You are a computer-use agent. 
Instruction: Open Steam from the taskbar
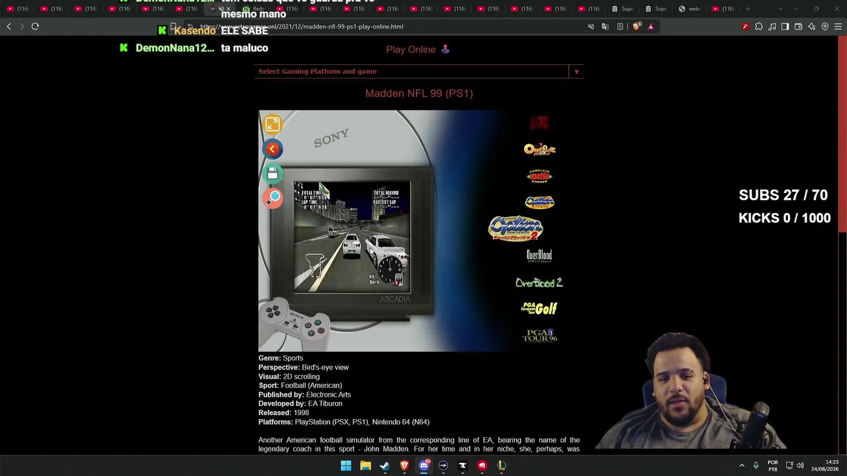[x=384, y=465]
